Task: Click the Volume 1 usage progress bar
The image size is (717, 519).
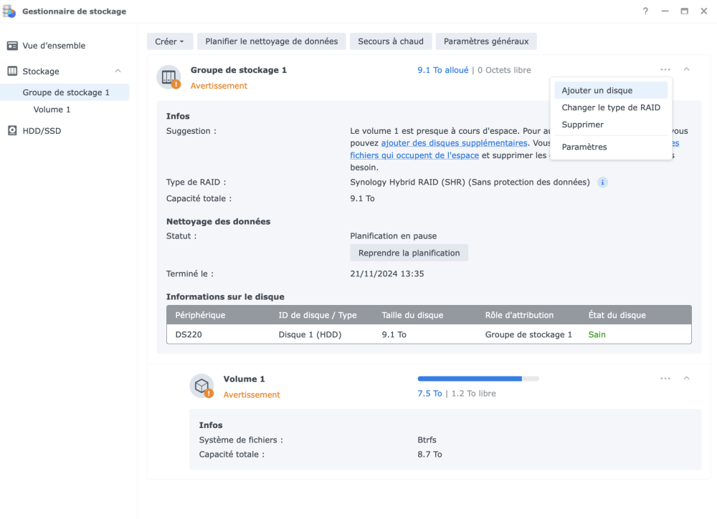Action: click(478, 379)
